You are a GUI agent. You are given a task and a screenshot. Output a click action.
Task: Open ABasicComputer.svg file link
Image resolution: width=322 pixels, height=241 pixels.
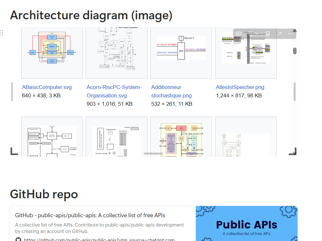click(x=47, y=87)
